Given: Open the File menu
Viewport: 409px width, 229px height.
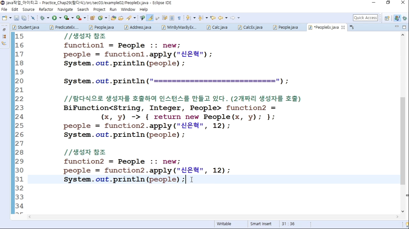Looking at the screenshot, I should pyautogui.click(x=4, y=10).
